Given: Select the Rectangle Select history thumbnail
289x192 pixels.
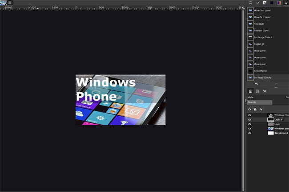Looking at the screenshot, I should tap(250, 37).
